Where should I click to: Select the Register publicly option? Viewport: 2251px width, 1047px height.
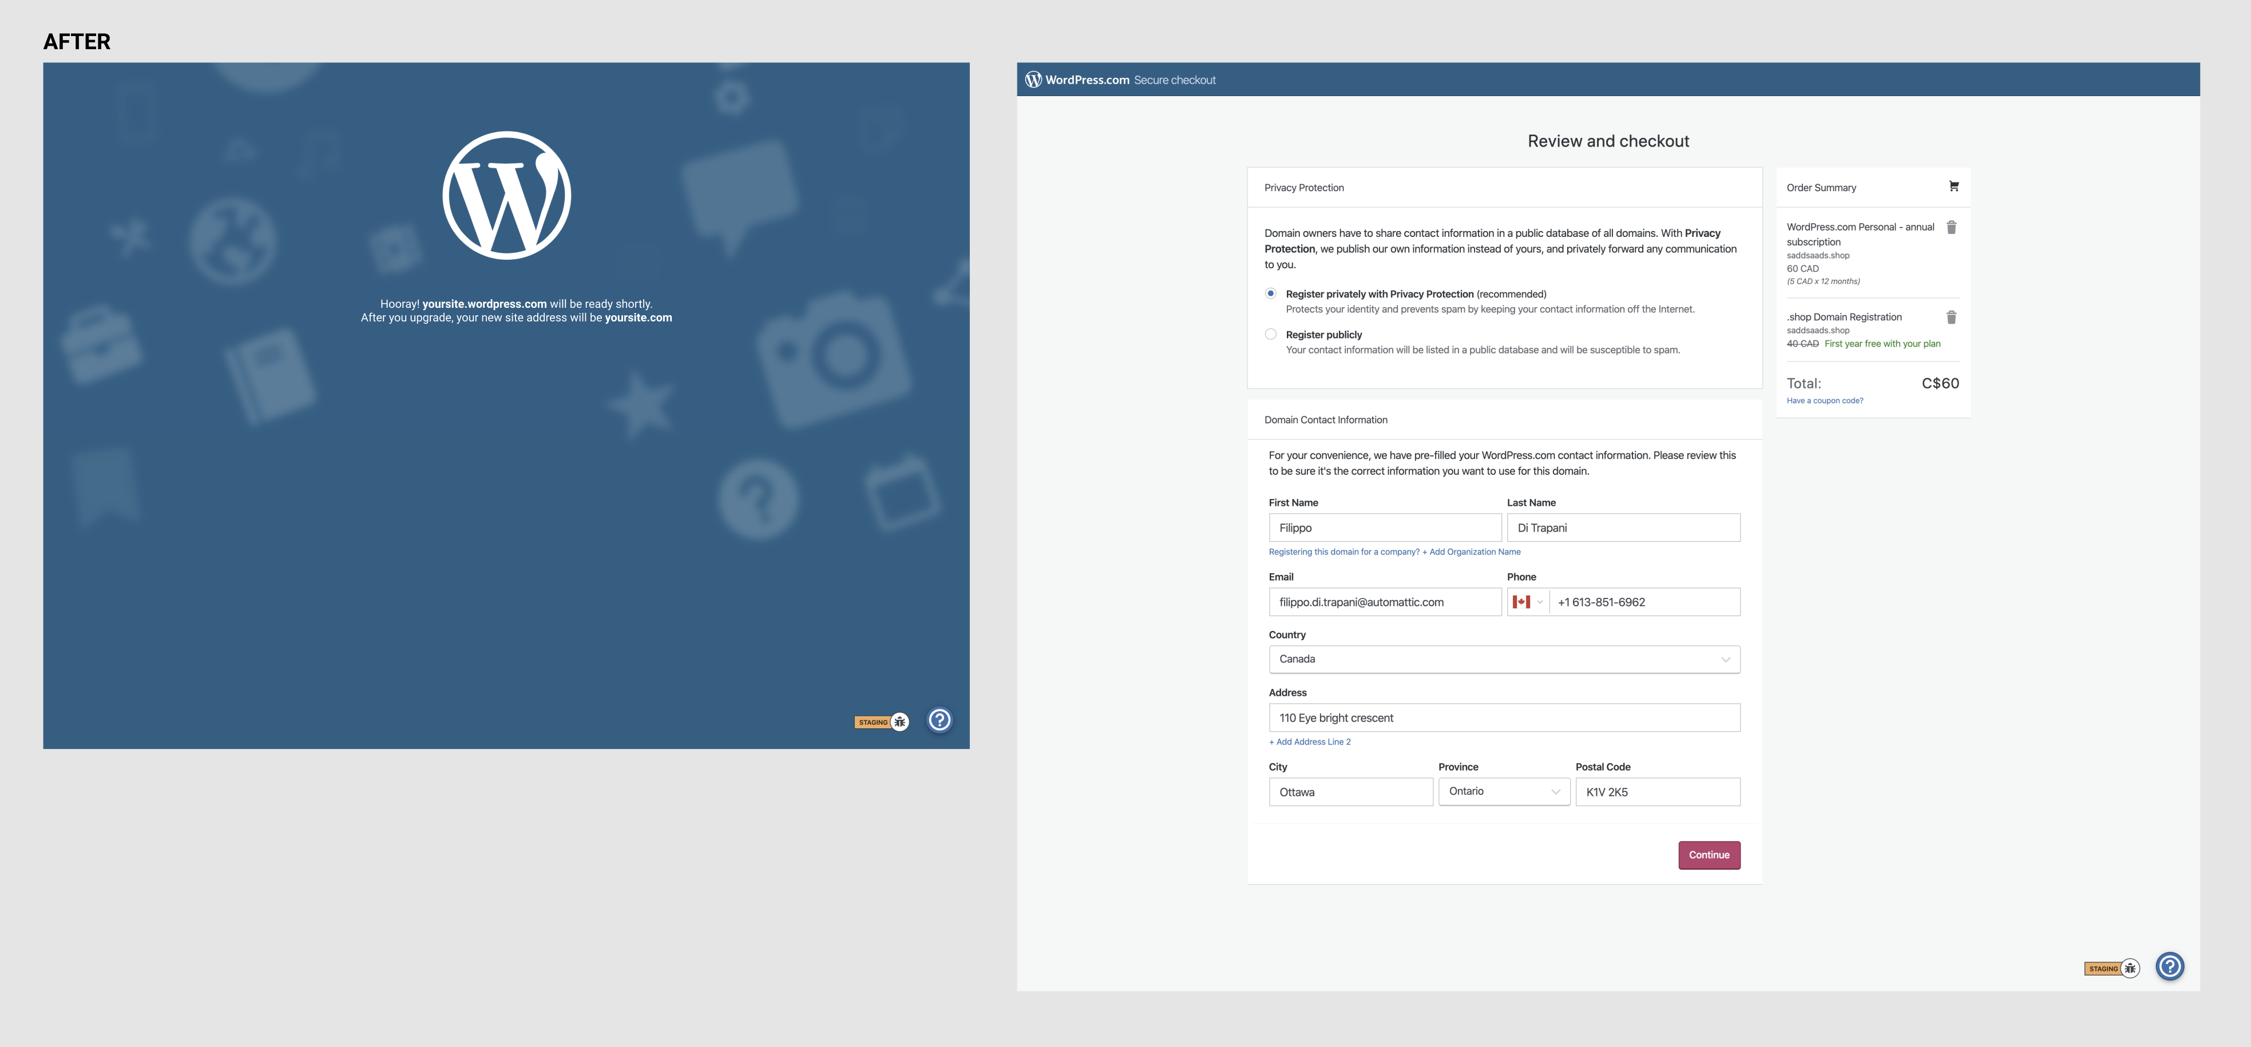pos(1271,335)
